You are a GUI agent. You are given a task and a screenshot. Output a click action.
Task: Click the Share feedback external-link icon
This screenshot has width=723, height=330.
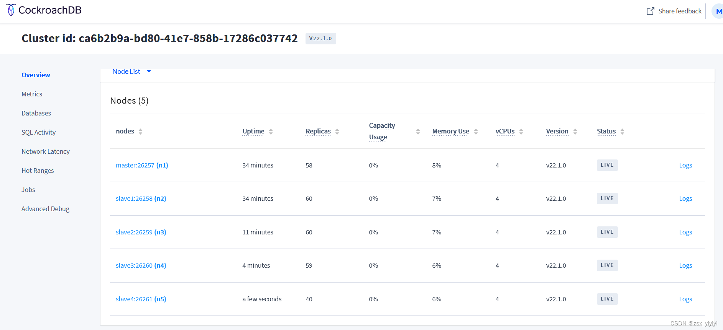pos(650,11)
